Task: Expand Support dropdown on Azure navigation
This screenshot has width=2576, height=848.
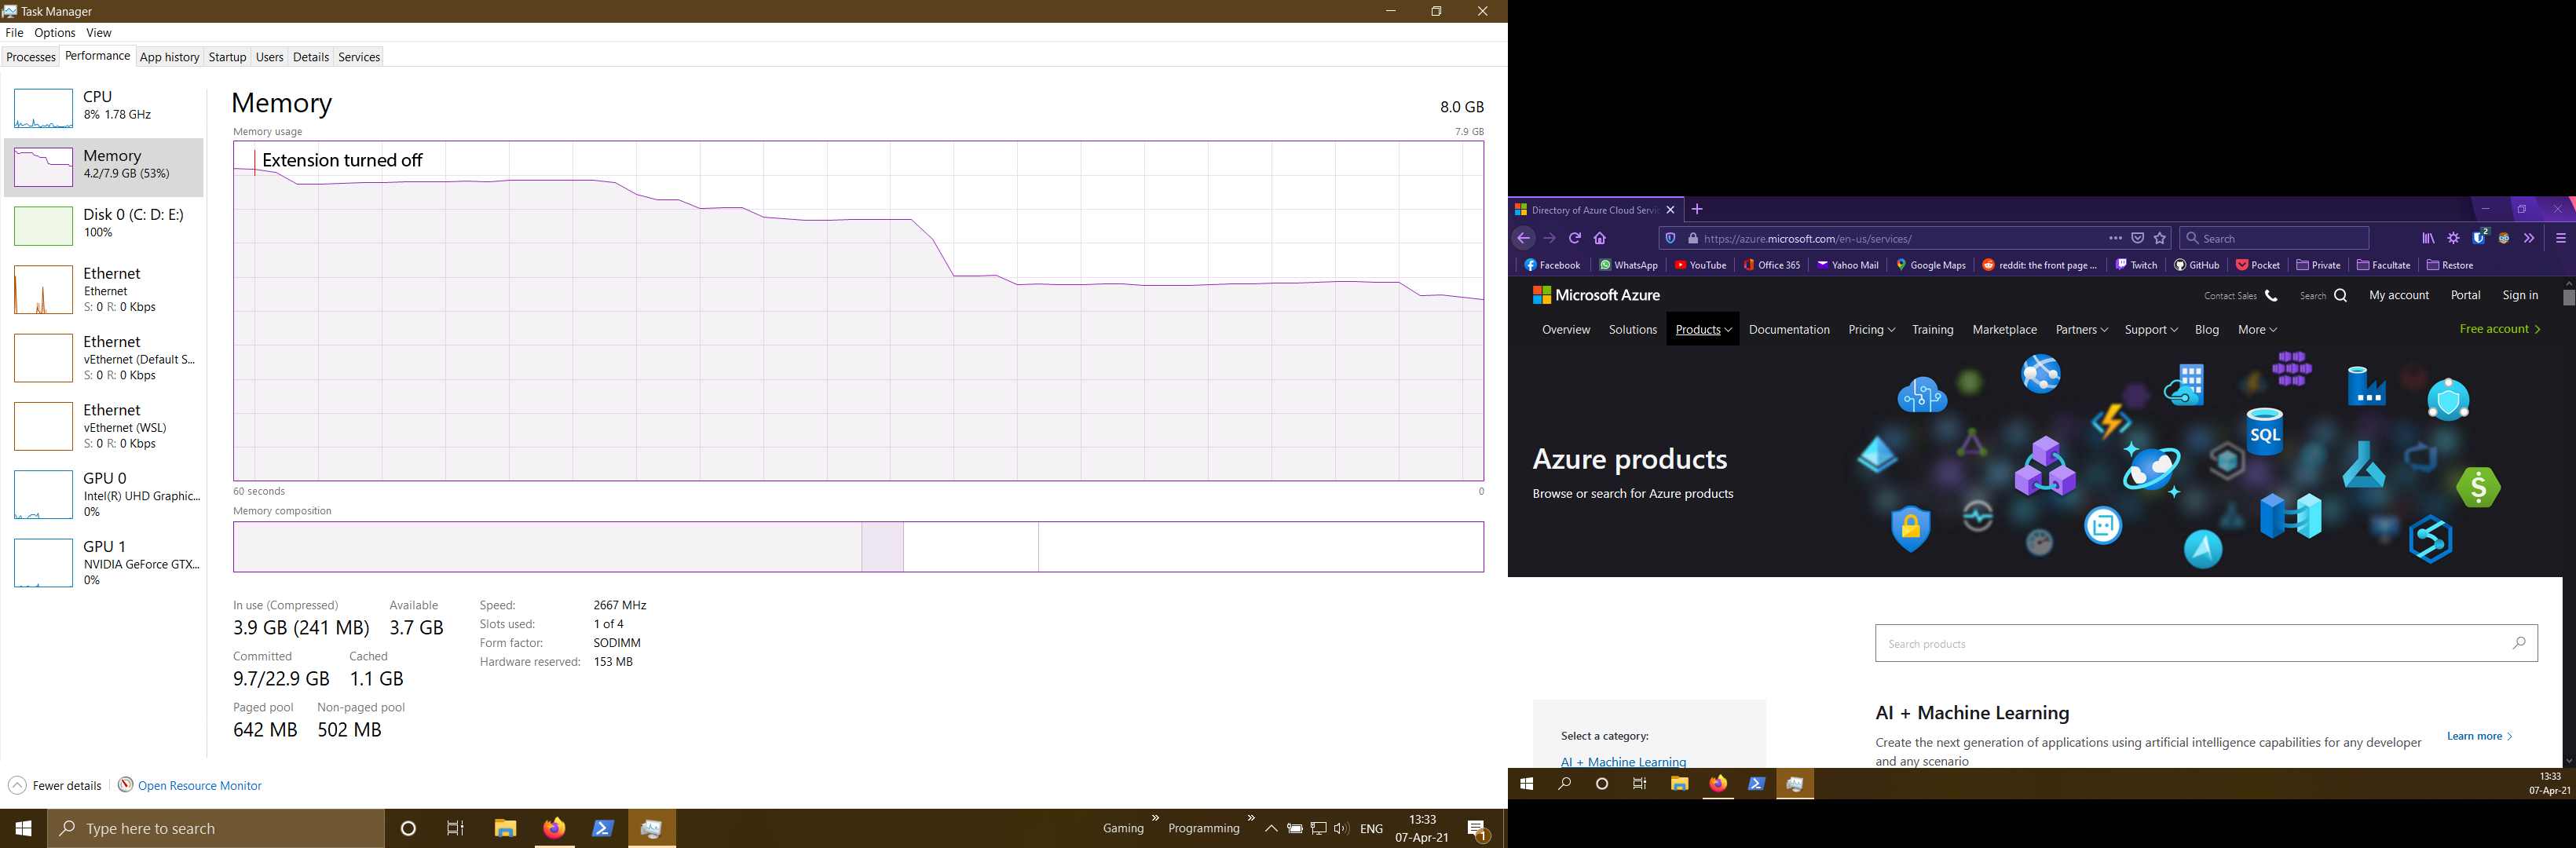Action: [2151, 329]
